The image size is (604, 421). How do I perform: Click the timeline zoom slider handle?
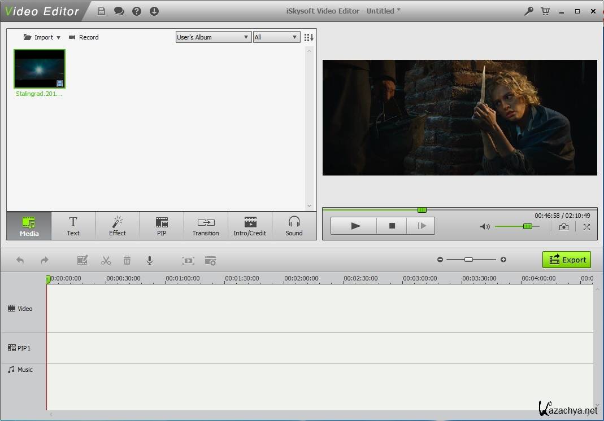(468, 260)
